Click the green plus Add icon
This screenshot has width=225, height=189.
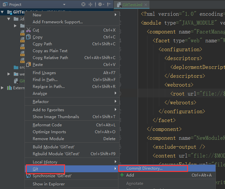[x=122, y=175]
